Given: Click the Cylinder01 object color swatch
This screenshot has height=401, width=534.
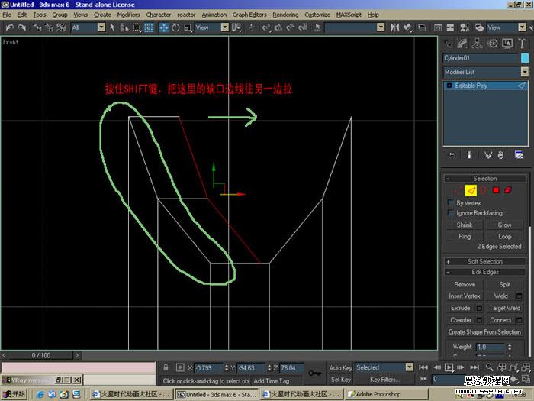Looking at the screenshot, I should (x=525, y=58).
